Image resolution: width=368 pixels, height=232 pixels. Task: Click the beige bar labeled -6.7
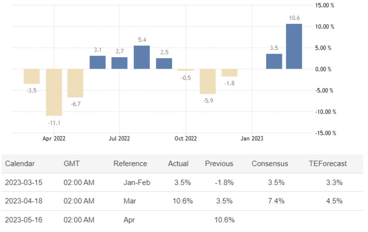[x=75, y=83]
